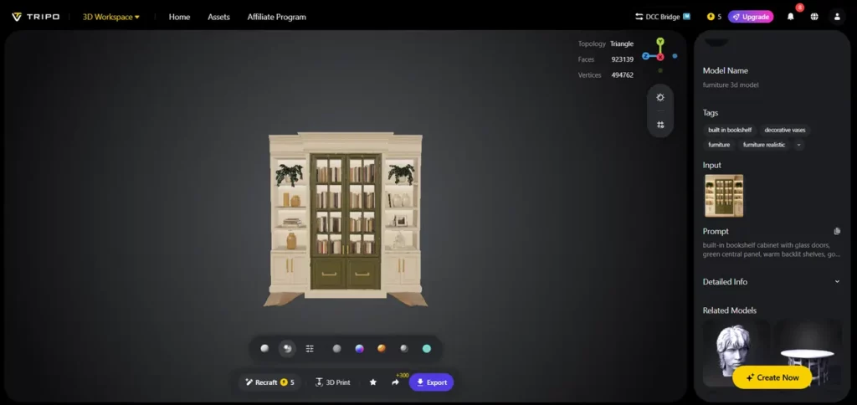Click the Topology value 'Triangle'
857x405 pixels.
pos(622,44)
